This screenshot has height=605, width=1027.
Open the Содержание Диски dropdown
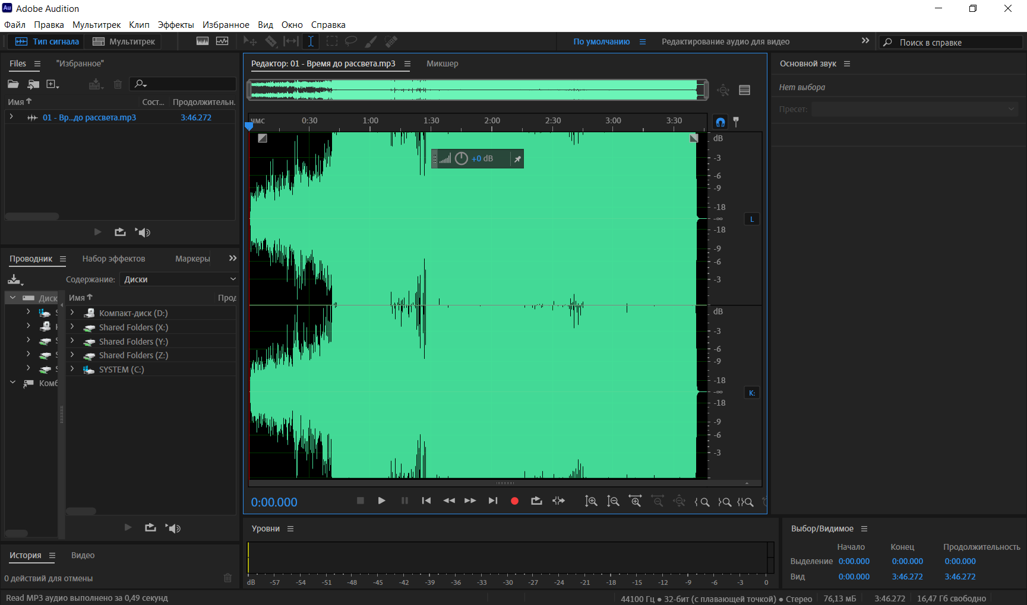tap(179, 279)
